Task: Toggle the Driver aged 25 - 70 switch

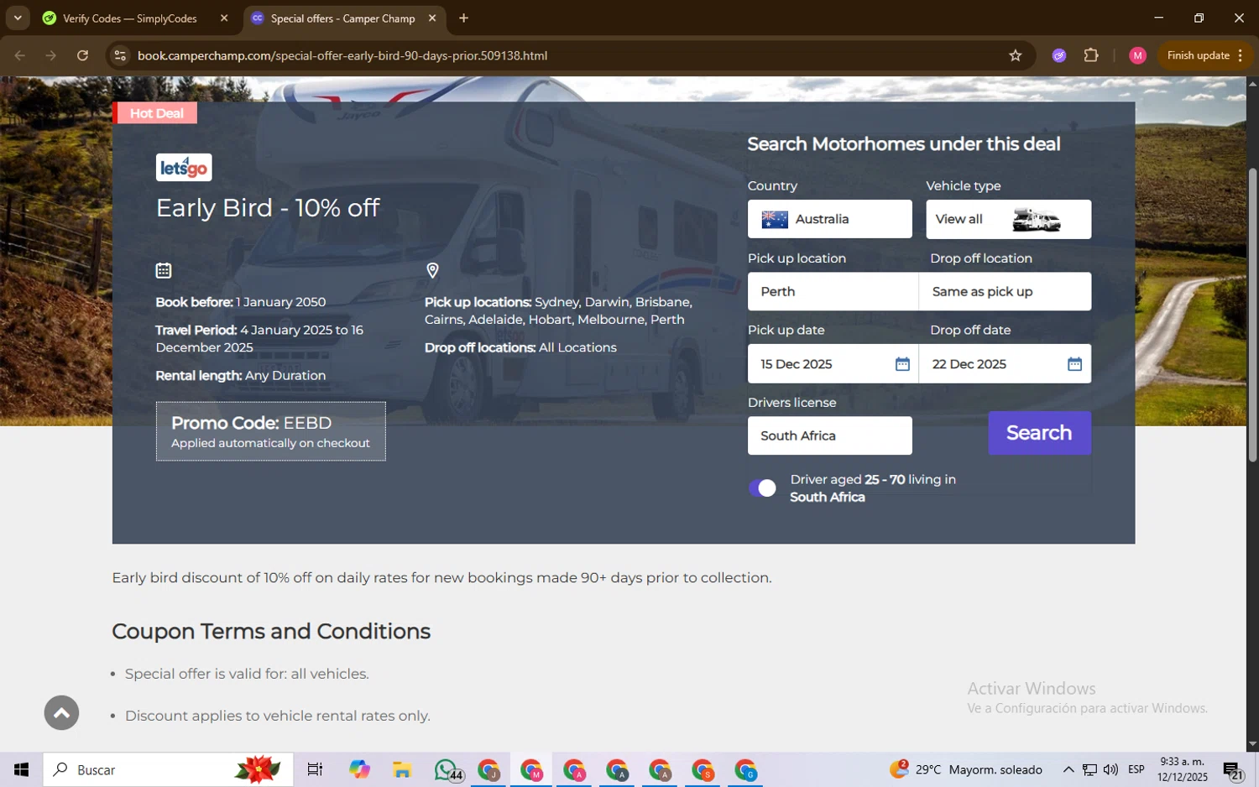Action: click(762, 488)
